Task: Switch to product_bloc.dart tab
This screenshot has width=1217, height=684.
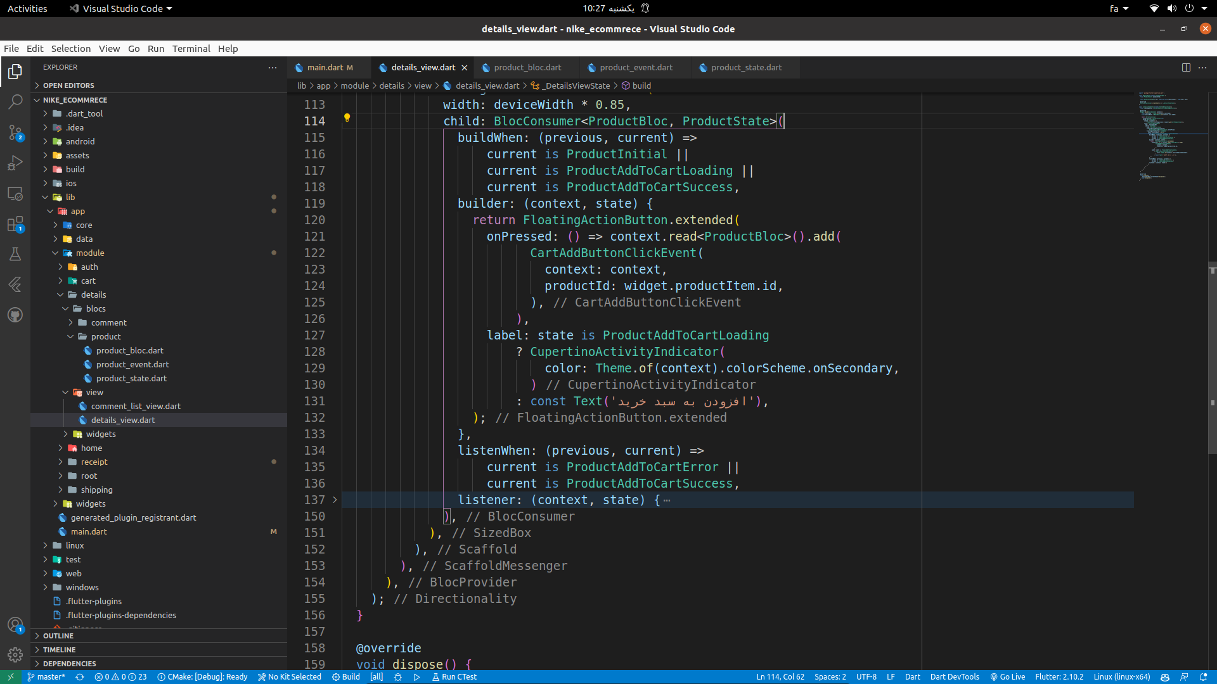Action: coord(527,68)
